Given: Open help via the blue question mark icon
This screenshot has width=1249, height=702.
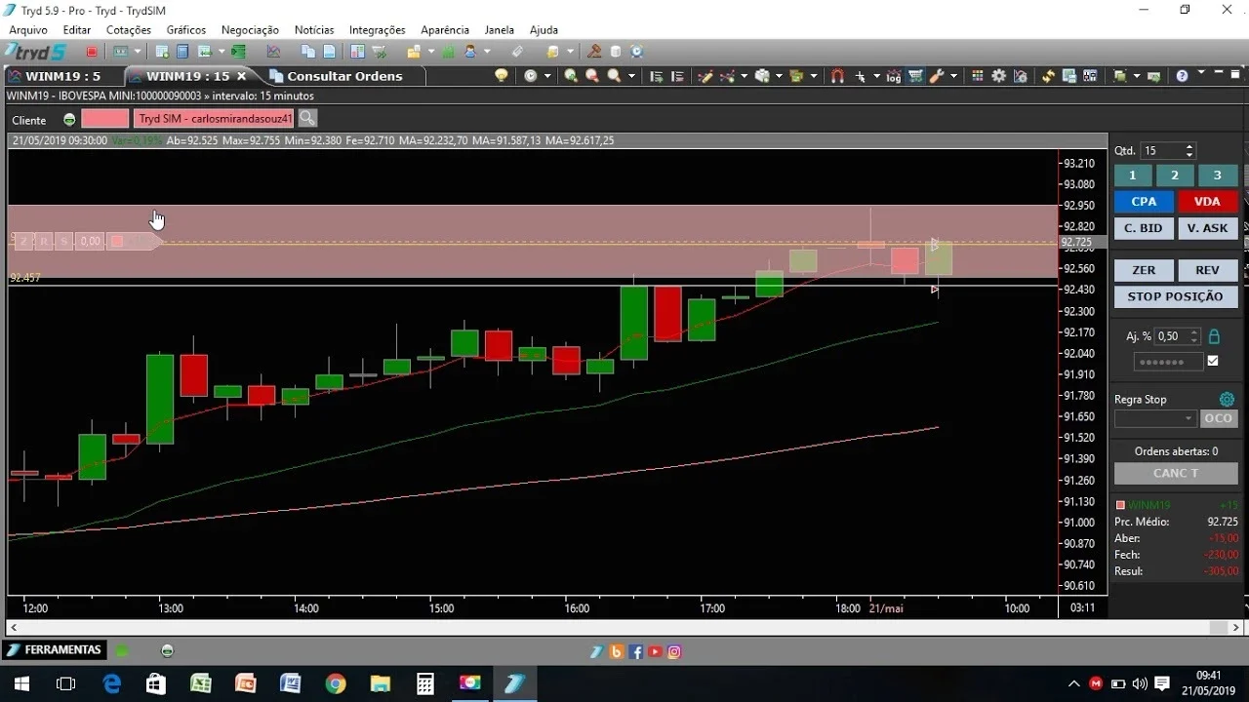Looking at the screenshot, I should point(1182,75).
